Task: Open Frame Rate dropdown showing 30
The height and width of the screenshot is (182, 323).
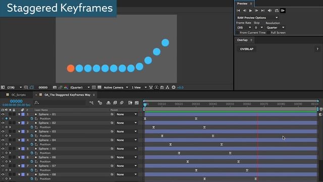Action: click(x=244, y=27)
